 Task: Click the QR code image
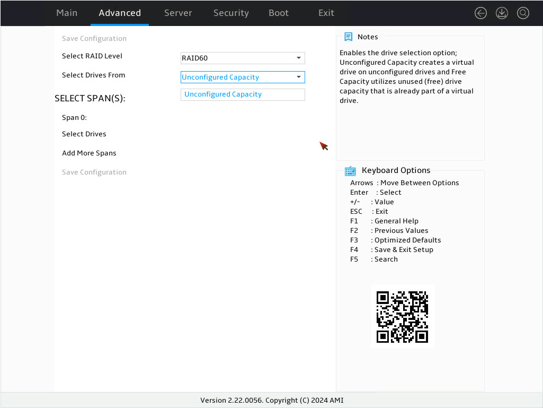403,316
